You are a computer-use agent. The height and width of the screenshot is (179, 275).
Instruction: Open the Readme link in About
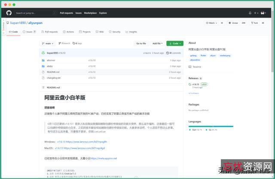(x=195, y=67)
